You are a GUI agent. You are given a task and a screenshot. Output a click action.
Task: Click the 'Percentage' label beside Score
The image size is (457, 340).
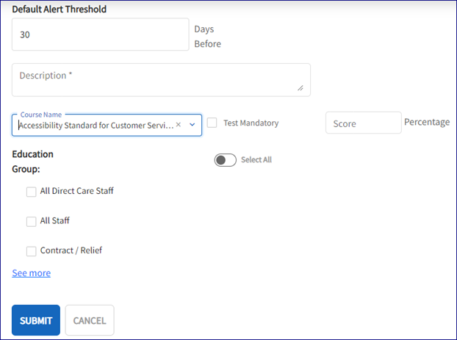[427, 123]
